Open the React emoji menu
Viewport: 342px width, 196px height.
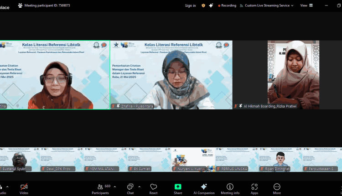[x=153, y=189]
